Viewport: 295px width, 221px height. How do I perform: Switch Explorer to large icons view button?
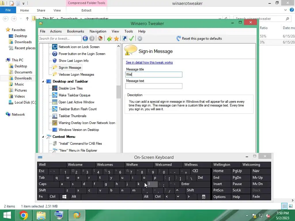(x=291, y=206)
